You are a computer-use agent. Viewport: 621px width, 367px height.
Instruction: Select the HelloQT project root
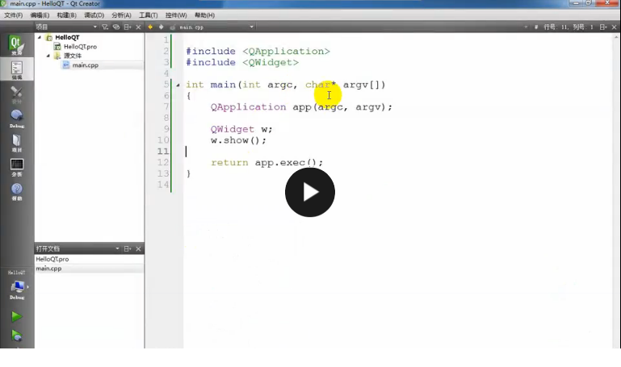click(x=67, y=37)
